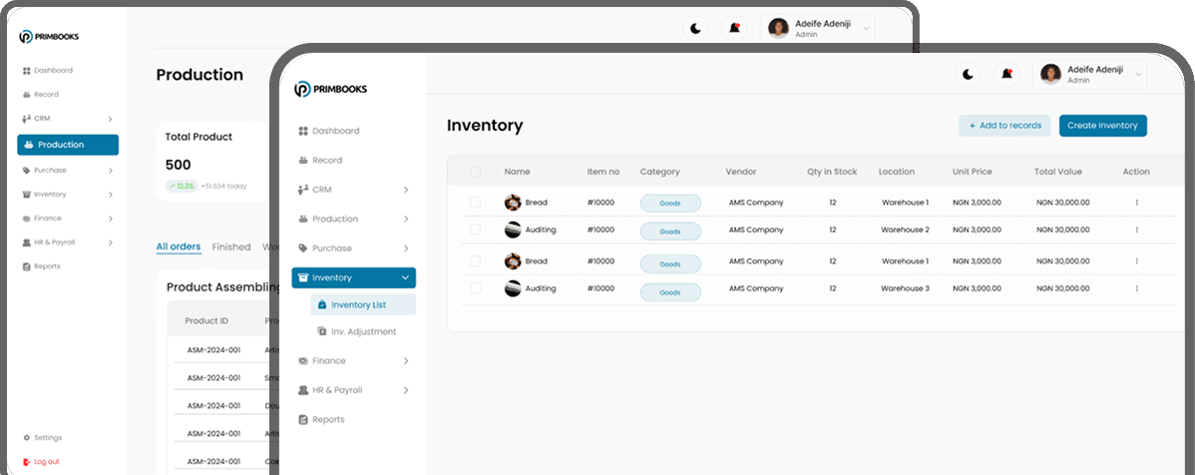1195x475 pixels.
Task: Click the Primbooks logo in Production window
Action: [x=49, y=37]
